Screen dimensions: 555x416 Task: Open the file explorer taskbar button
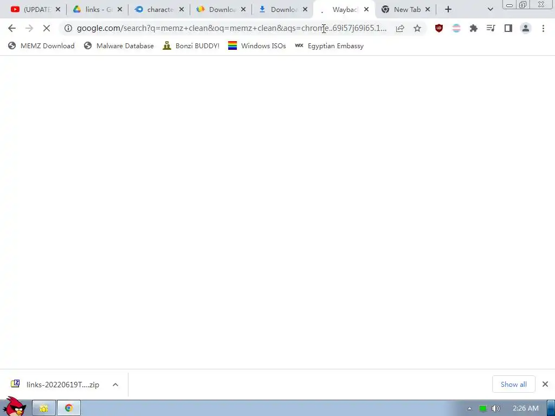click(x=44, y=408)
